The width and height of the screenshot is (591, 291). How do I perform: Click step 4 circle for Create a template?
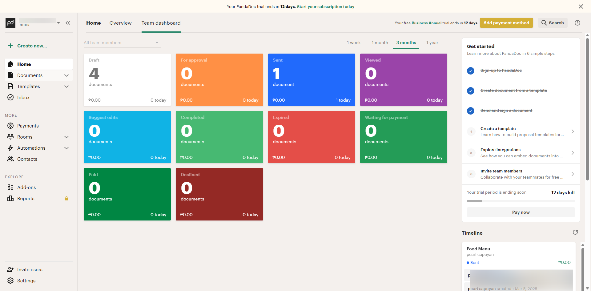(471, 131)
